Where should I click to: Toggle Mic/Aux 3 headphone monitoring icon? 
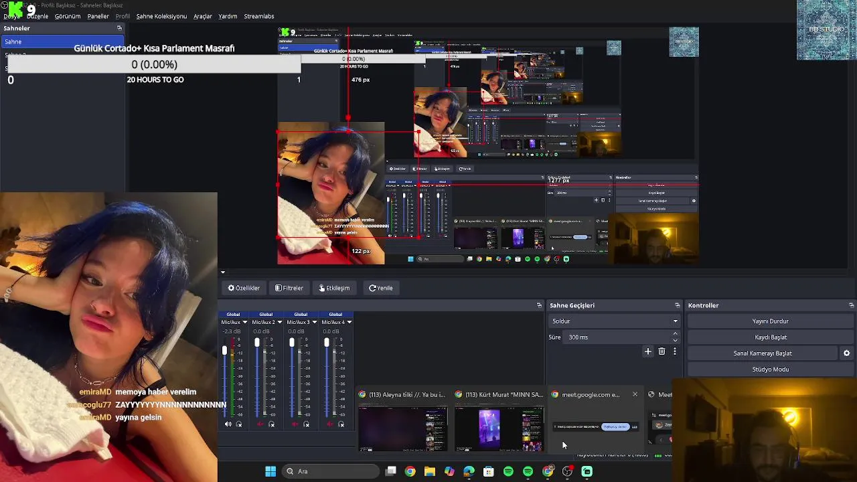(x=306, y=424)
